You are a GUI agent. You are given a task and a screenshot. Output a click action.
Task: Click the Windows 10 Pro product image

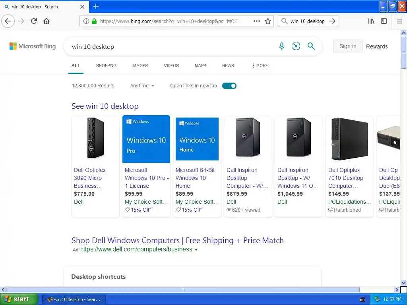(146, 139)
